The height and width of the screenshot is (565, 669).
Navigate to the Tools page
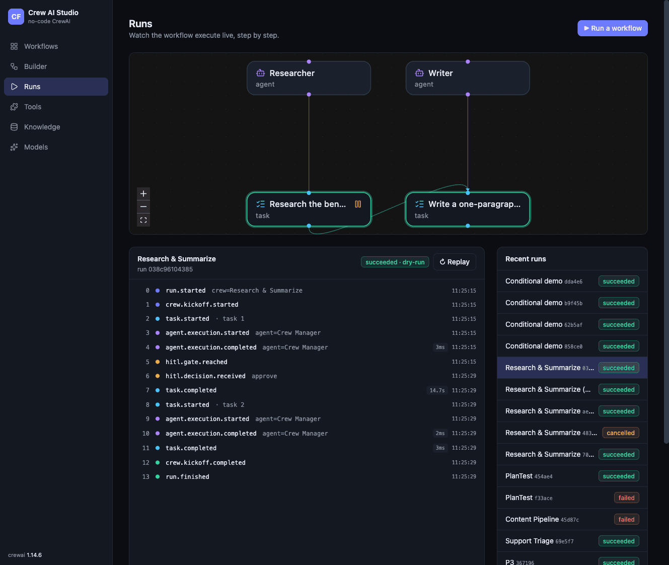(56, 107)
